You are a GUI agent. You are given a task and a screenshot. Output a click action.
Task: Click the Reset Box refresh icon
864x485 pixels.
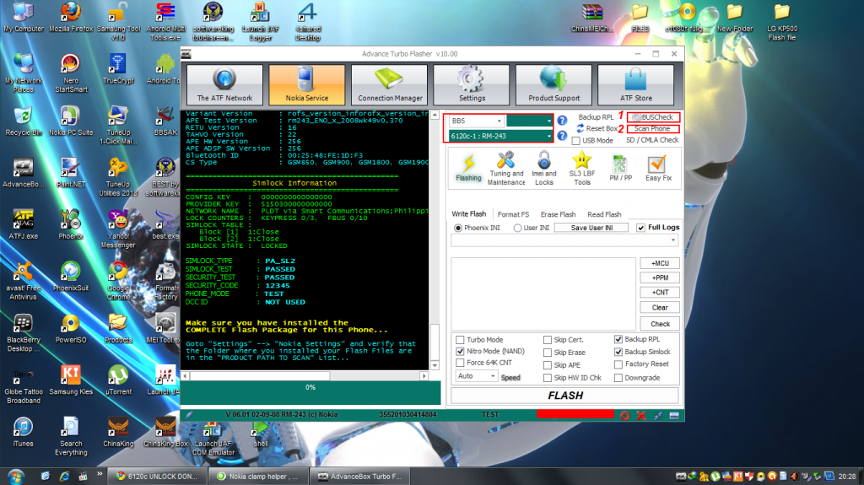tap(580, 128)
